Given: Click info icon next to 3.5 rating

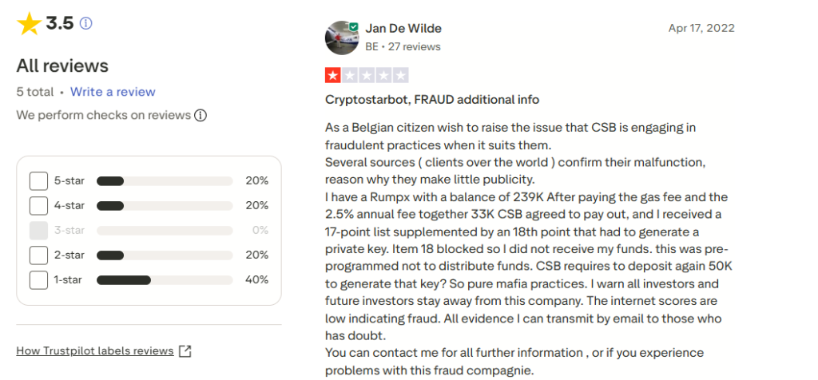Looking at the screenshot, I should tap(85, 24).
